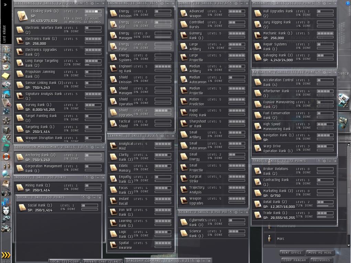The image size is (351, 263).
Task: Open the Assets cube icon
Action: [x=6, y=129]
